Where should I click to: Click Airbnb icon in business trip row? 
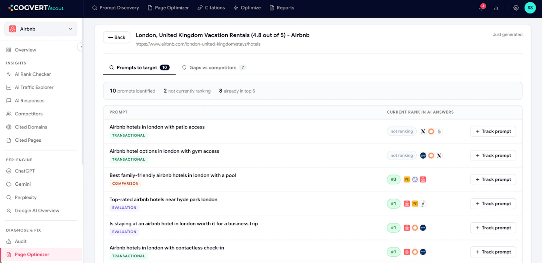point(407,228)
